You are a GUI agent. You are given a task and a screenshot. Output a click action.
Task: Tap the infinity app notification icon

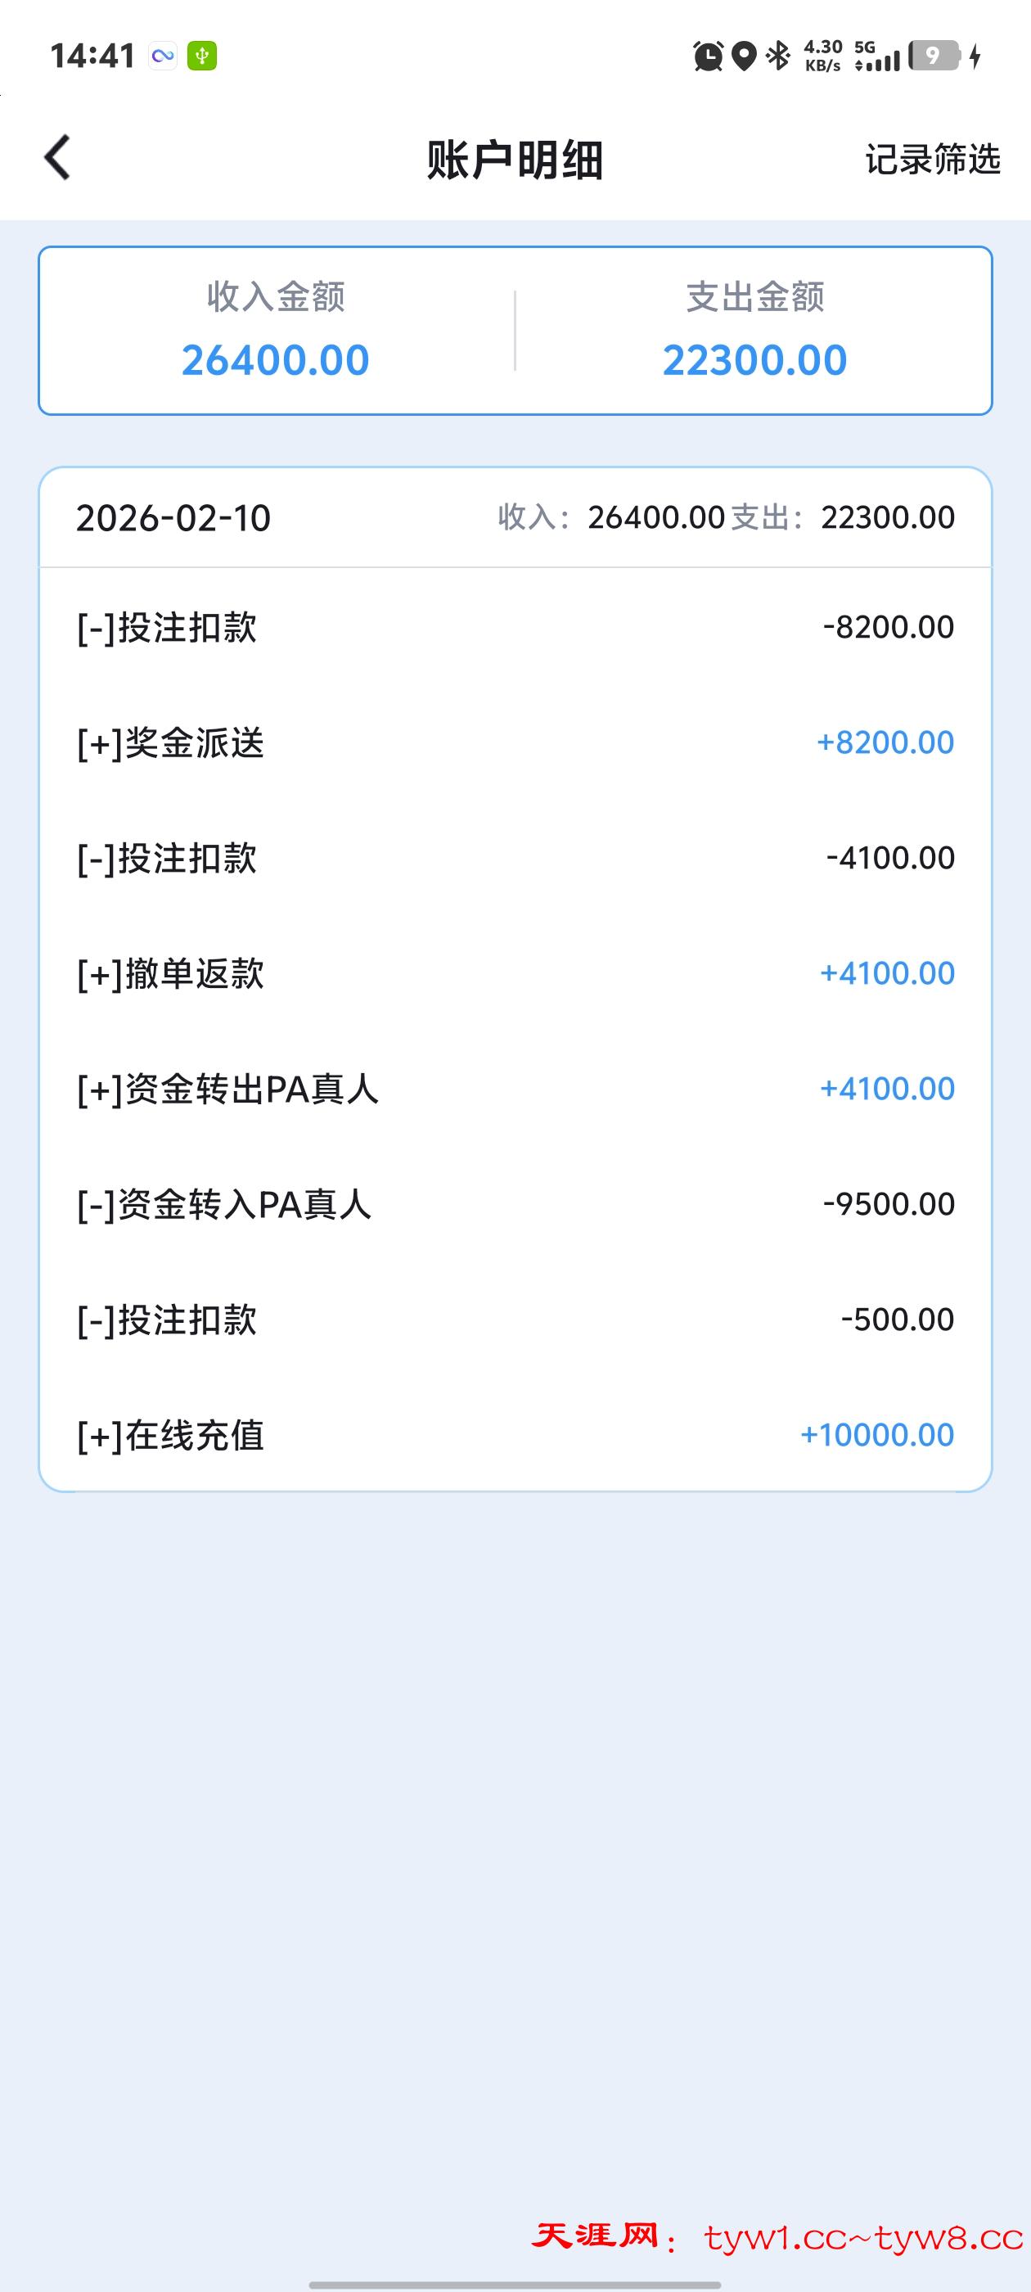pyautogui.click(x=163, y=56)
